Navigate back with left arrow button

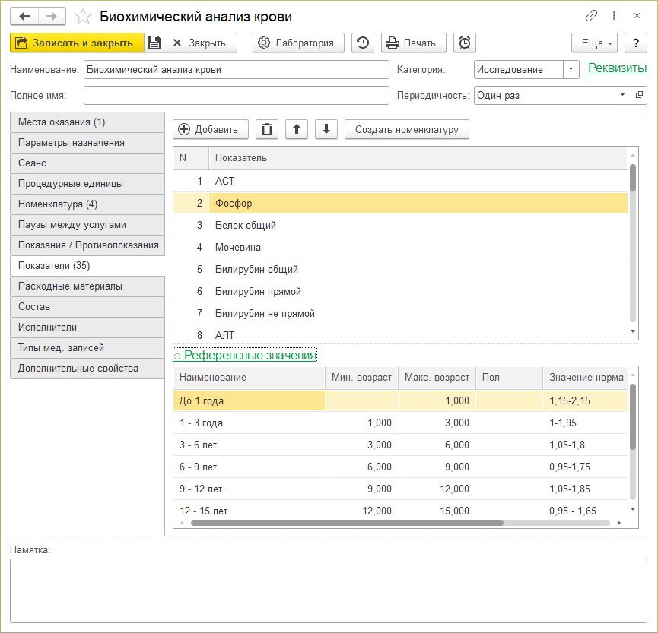(24, 16)
